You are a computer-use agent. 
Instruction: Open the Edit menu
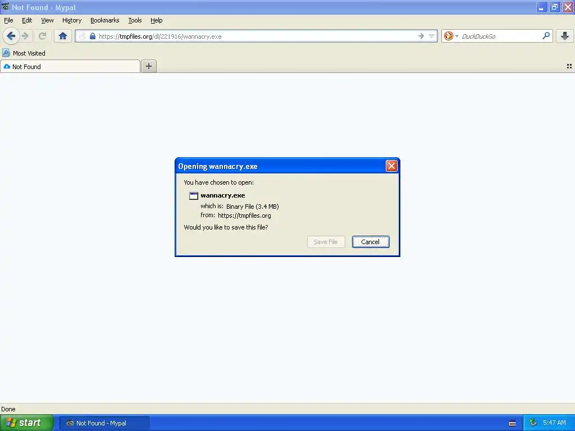[27, 20]
